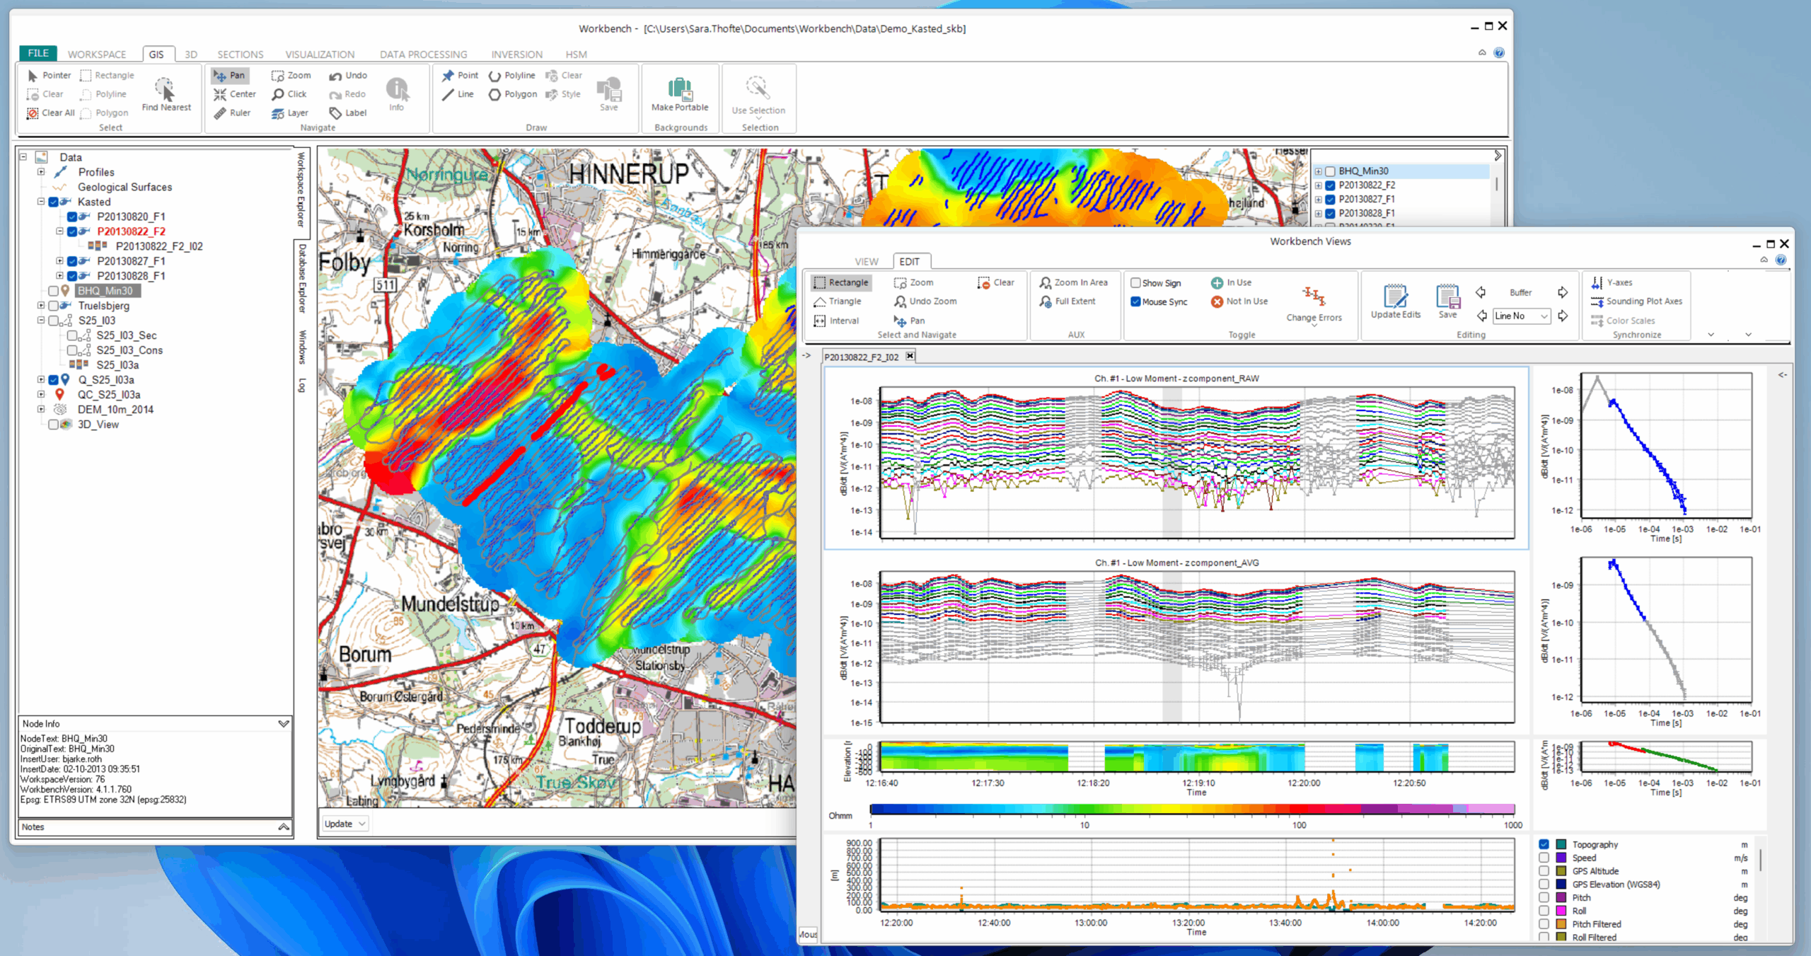The height and width of the screenshot is (956, 1811).
Task: Select the Polygon draw tool
Action: pyautogui.click(x=513, y=93)
